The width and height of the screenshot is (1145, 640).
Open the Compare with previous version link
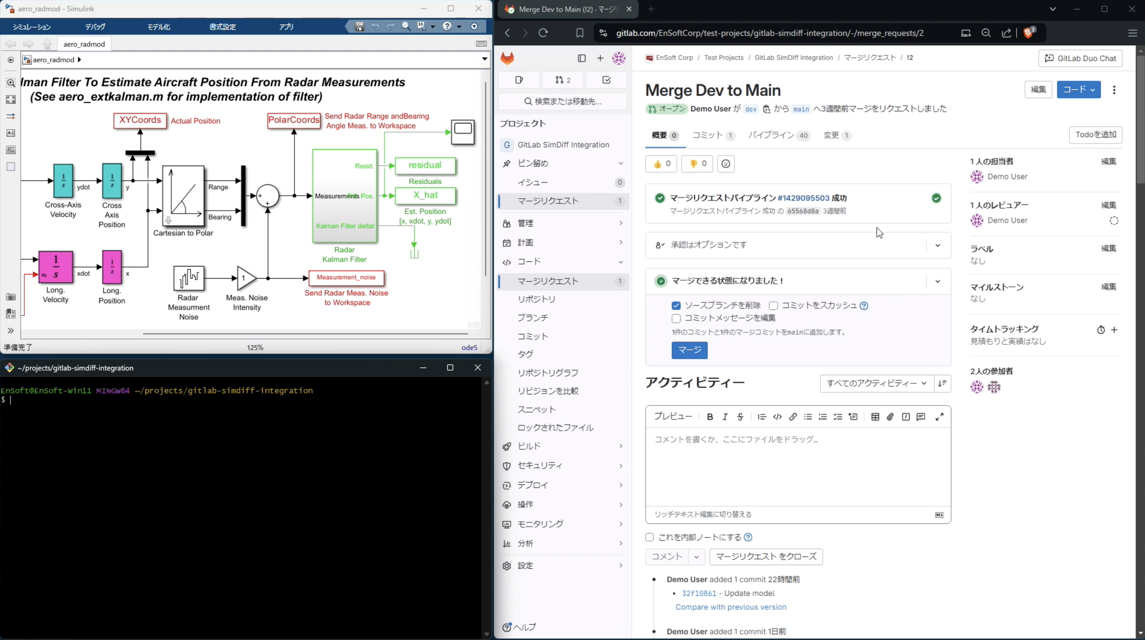coord(731,607)
